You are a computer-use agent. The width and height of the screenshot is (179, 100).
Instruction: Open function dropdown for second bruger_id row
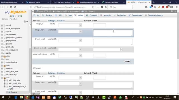click(70, 78)
